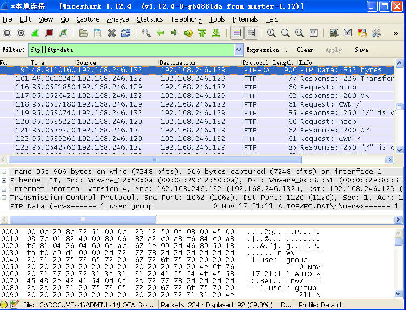Toggle auto scroll in live capture

(x=251, y=33)
